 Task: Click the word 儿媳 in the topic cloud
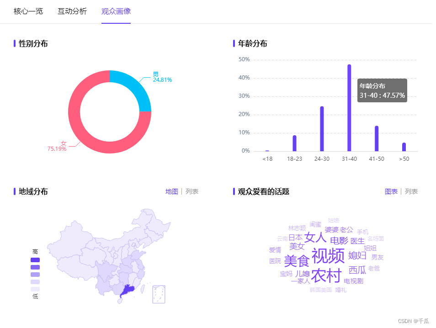point(302,274)
